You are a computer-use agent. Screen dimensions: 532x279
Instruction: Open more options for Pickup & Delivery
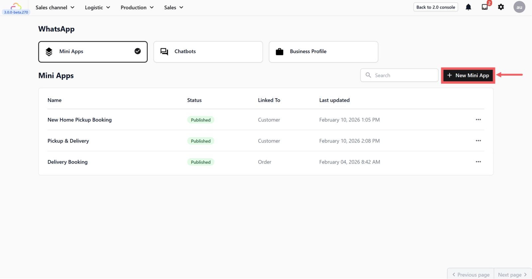pyautogui.click(x=478, y=140)
